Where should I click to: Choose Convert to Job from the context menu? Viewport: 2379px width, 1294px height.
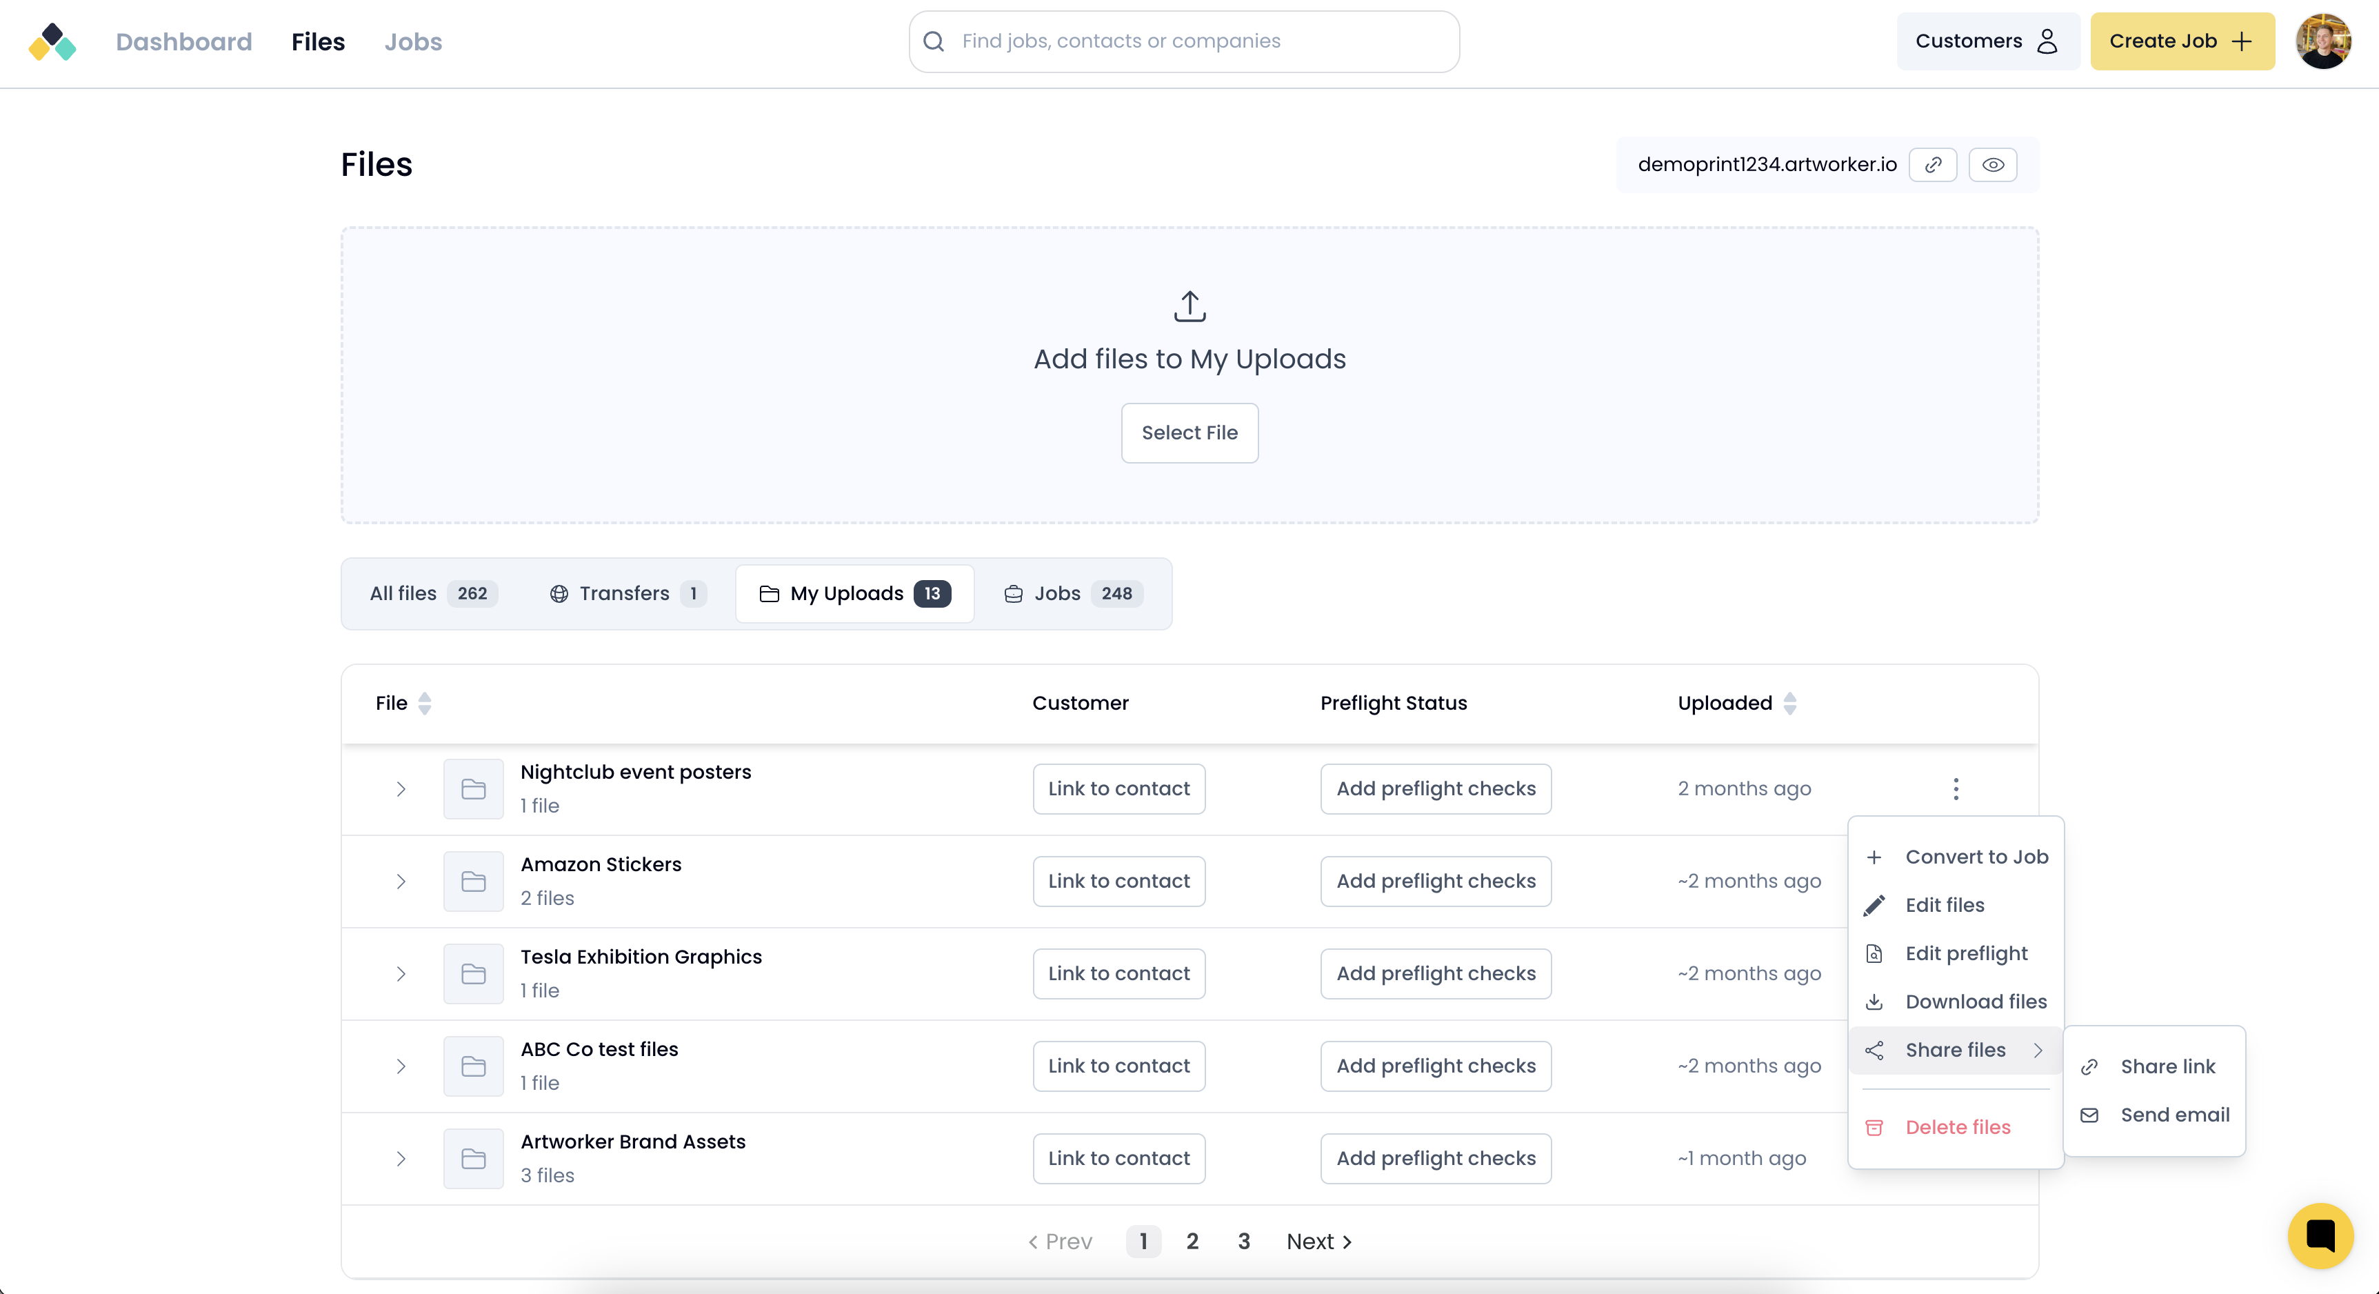click(x=1976, y=857)
